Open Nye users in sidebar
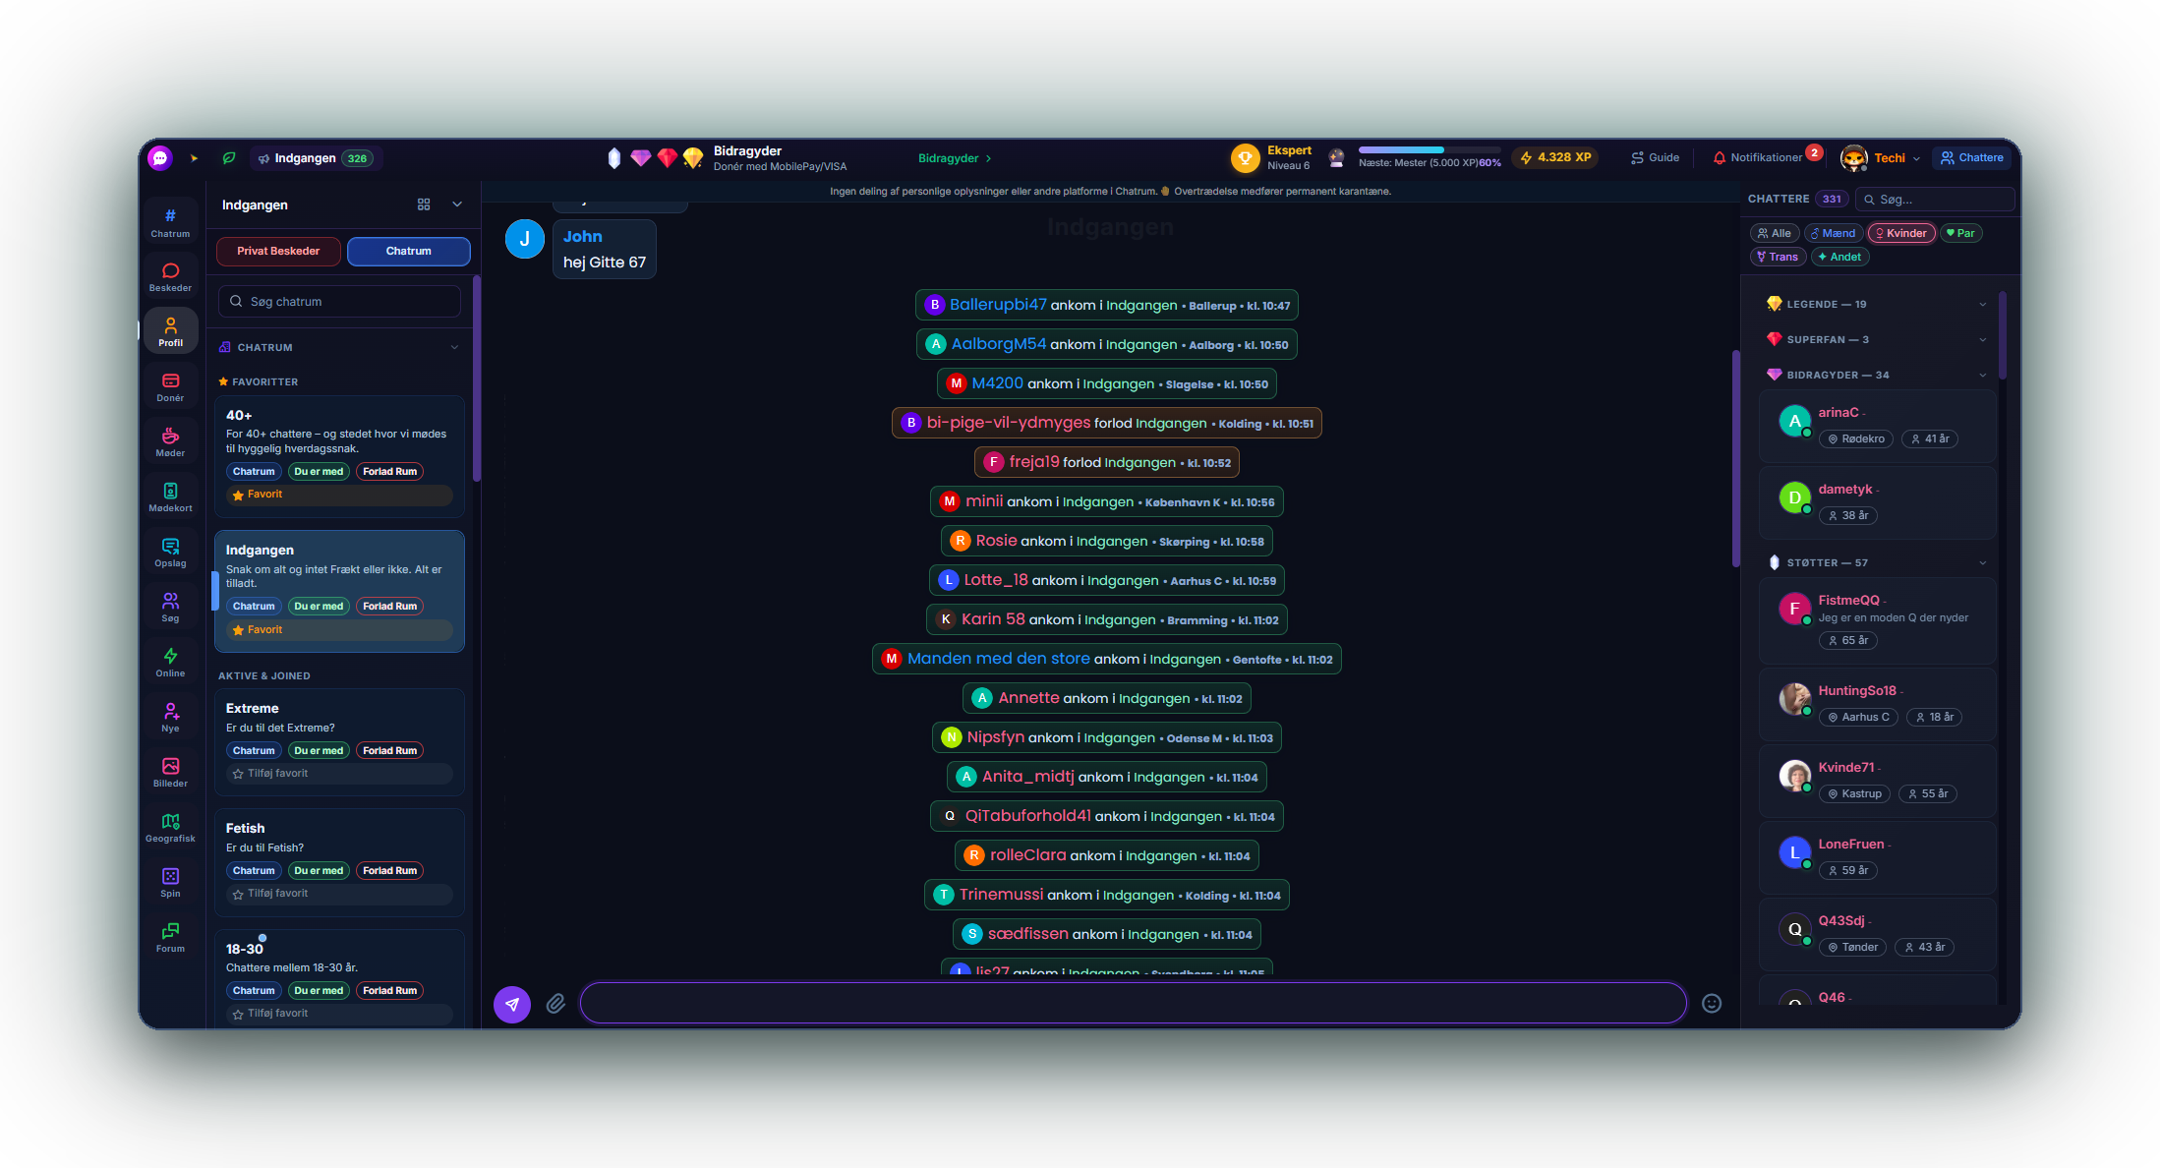 (x=170, y=718)
